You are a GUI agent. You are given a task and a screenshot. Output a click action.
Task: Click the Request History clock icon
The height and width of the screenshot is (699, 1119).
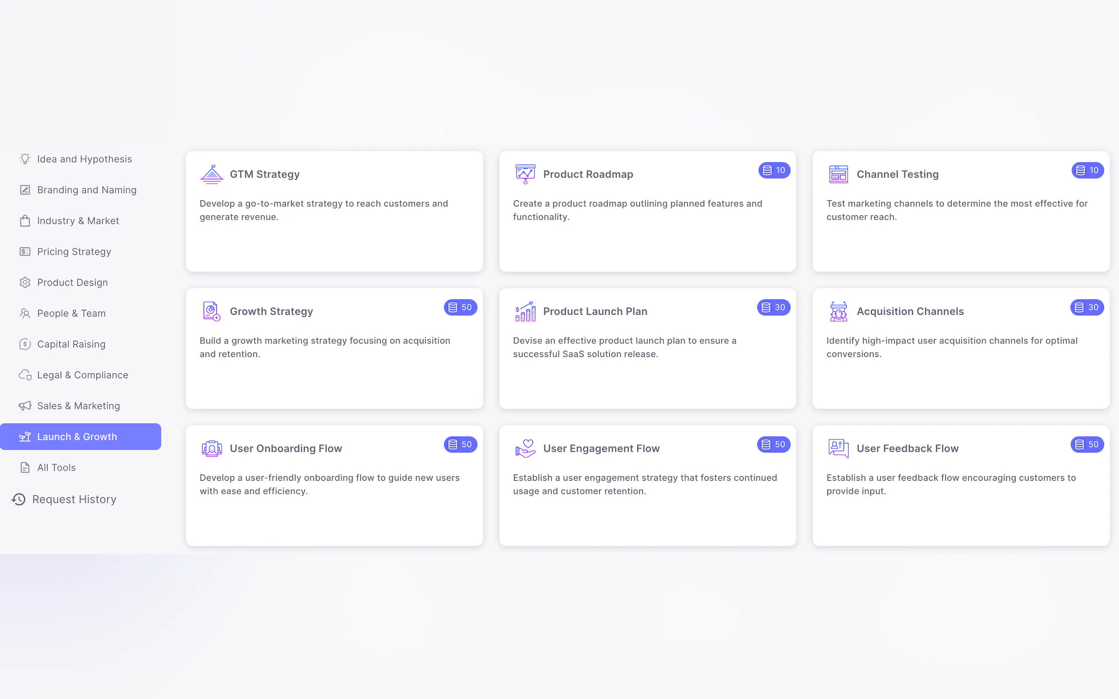click(19, 499)
